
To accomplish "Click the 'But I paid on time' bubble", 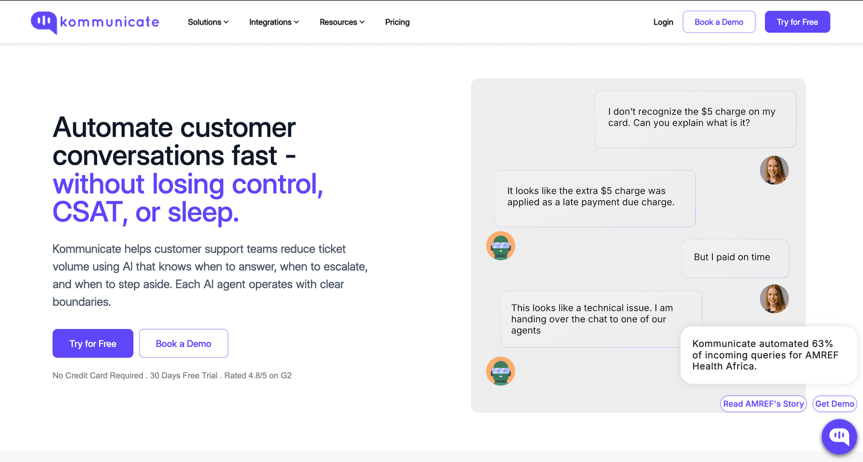I will coord(735,259).
